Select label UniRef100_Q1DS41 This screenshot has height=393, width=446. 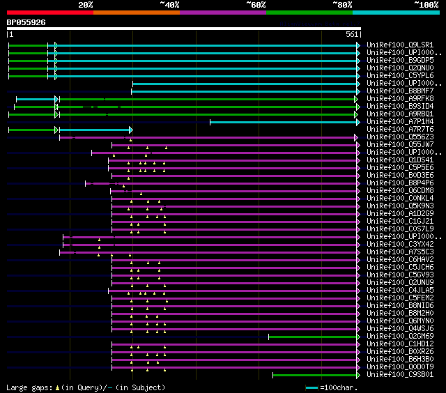(400, 160)
